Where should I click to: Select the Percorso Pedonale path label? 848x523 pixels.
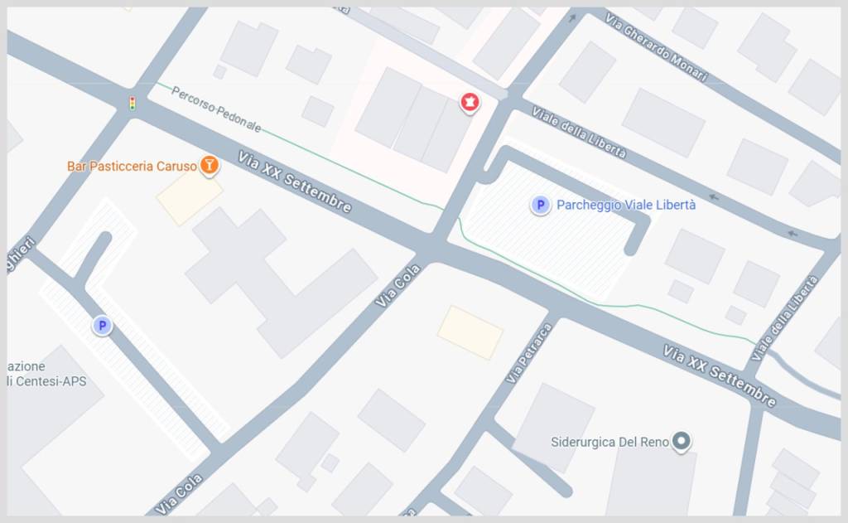(x=216, y=109)
